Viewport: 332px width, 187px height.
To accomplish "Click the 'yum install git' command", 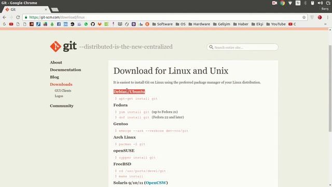I will [132, 112].
